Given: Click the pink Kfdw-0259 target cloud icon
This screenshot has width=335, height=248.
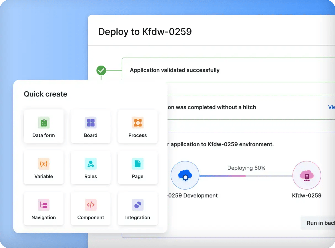Looking at the screenshot, I should pyautogui.click(x=307, y=175).
